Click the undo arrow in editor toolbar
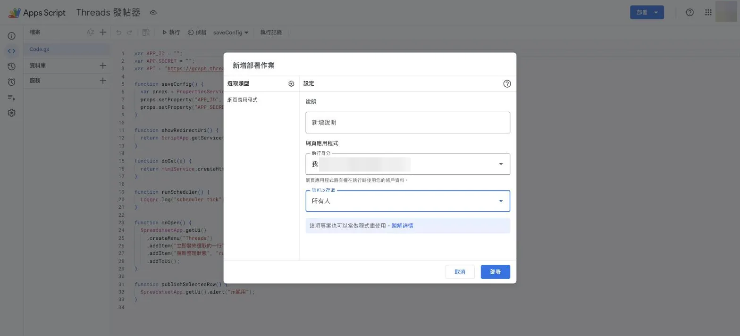 (x=118, y=33)
